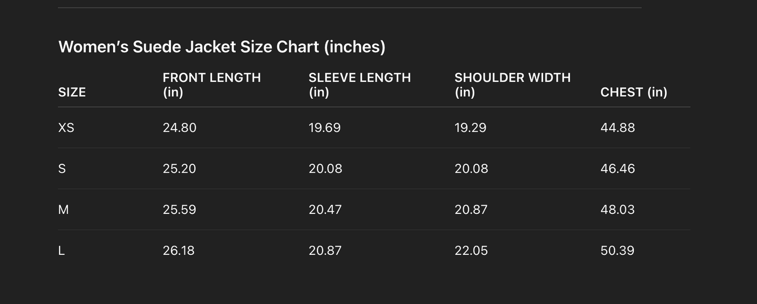
Task: Select the L size row label
Action: (x=61, y=251)
